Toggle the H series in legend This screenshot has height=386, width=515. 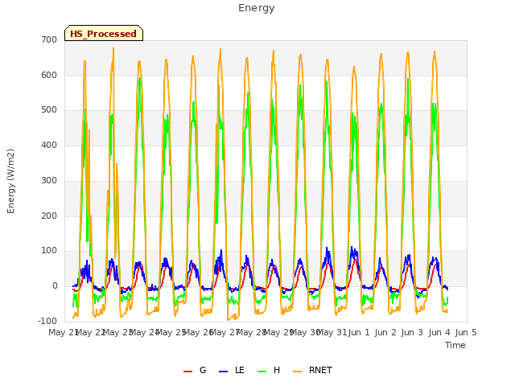(269, 370)
